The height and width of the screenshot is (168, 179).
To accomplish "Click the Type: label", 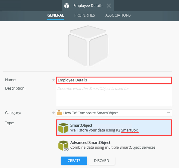I will (x=10, y=123).
